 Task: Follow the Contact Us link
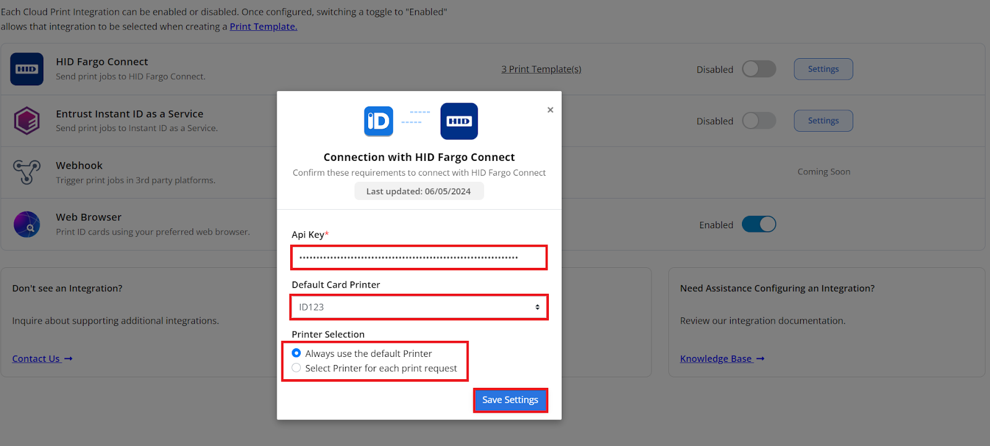(x=42, y=359)
